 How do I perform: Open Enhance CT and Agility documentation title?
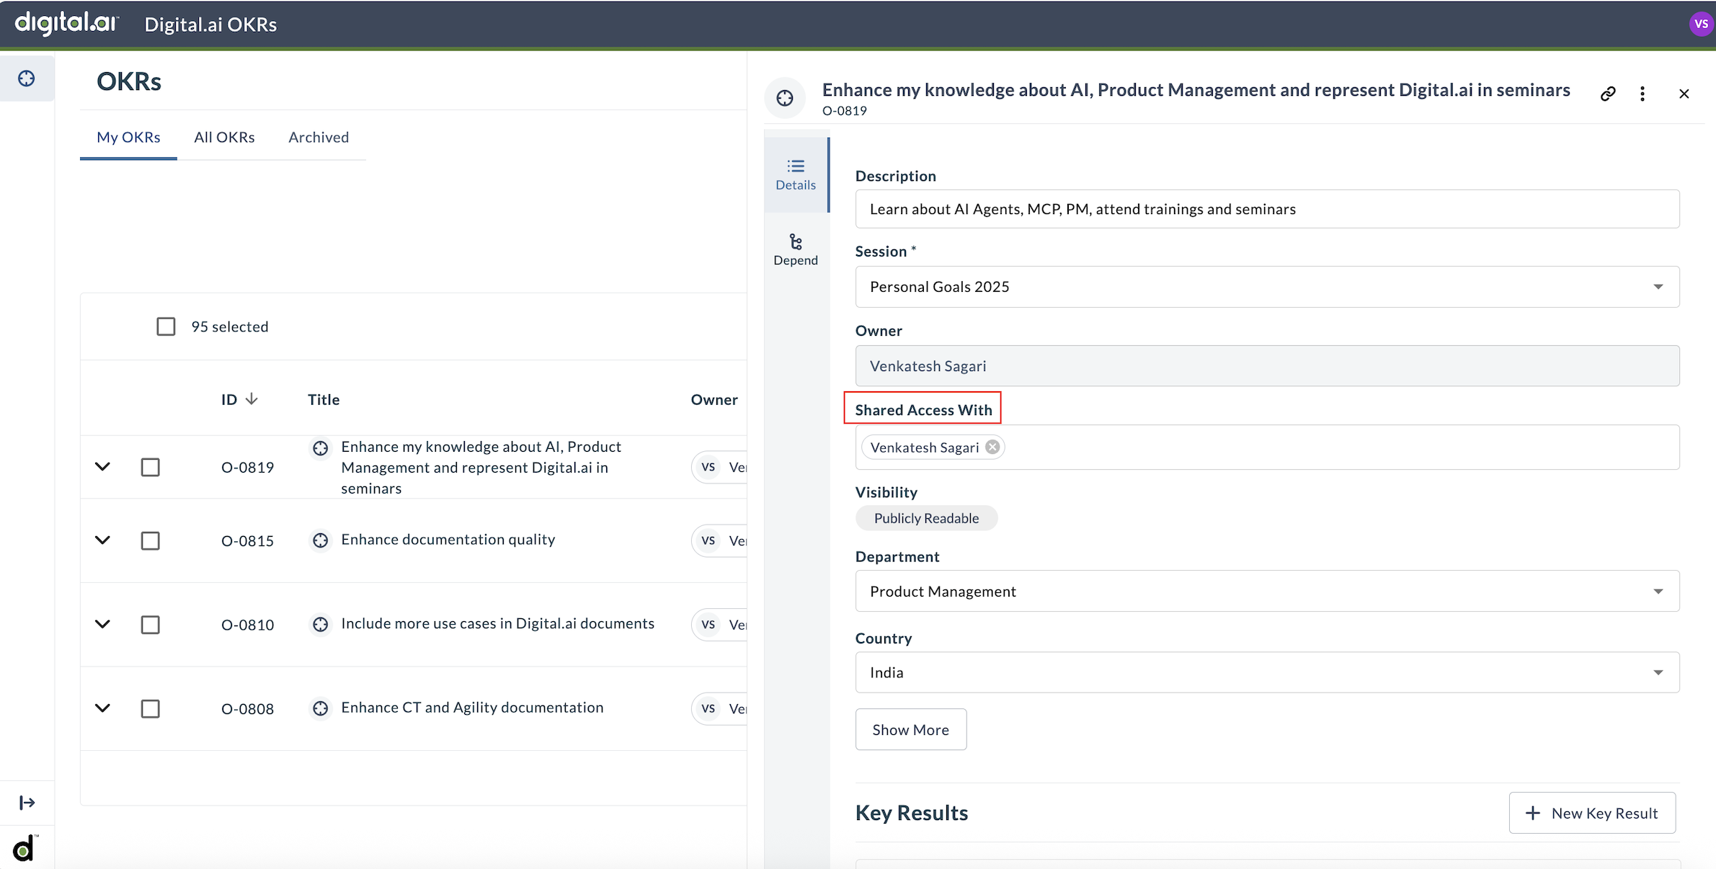point(472,708)
